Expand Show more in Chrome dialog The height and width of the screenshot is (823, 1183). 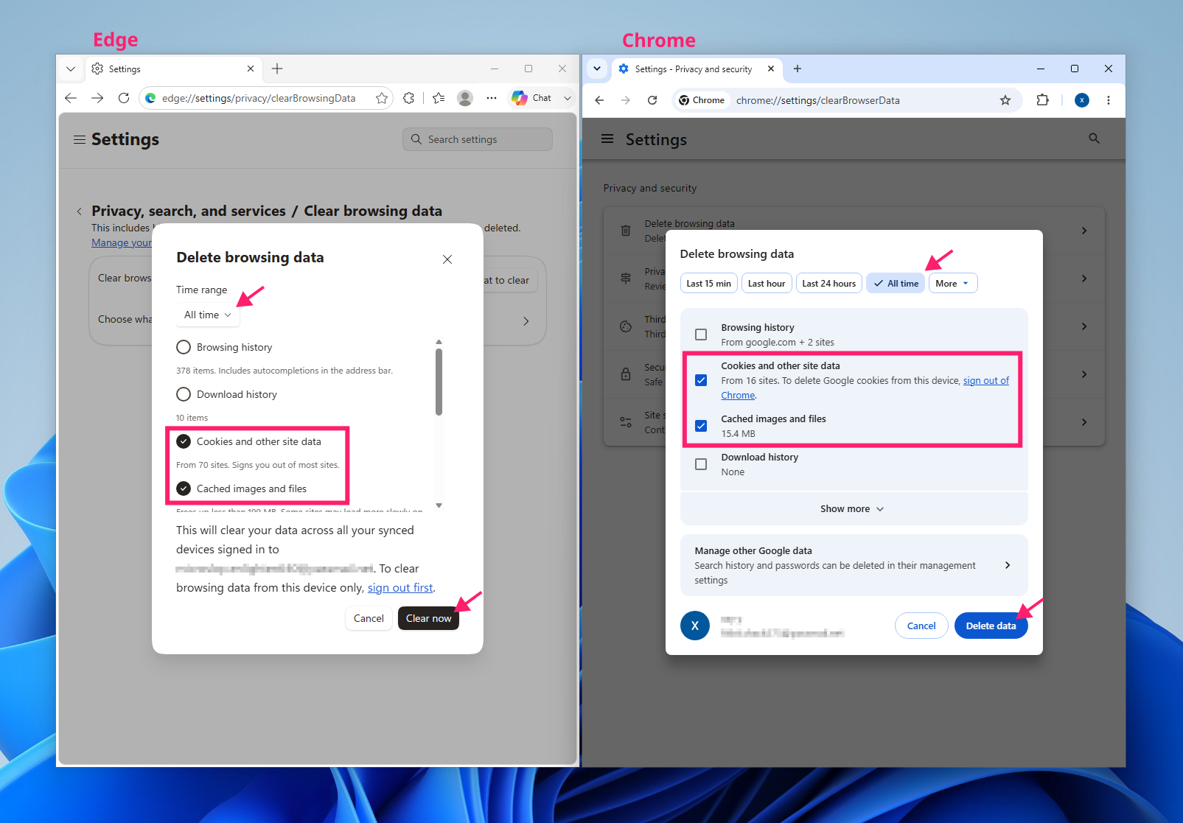point(854,509)
